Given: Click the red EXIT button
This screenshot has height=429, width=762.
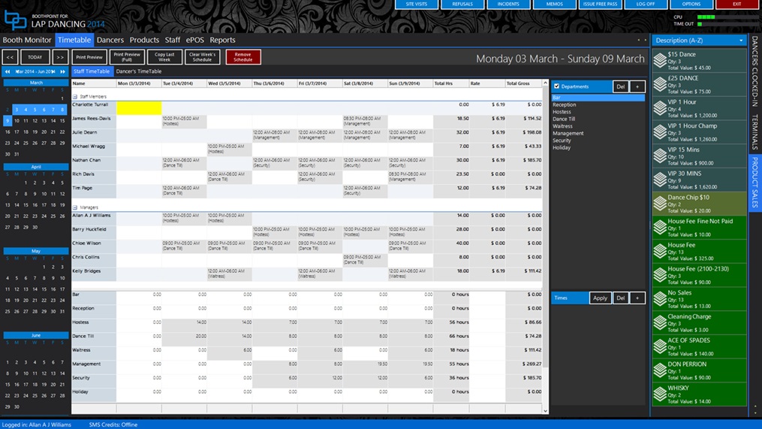Looking at the screenshot, I should tap(737, 4).
